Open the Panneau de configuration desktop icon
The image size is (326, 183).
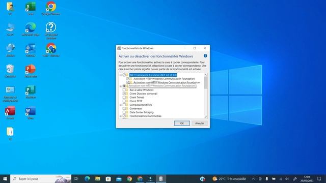(x=10, y=94)
